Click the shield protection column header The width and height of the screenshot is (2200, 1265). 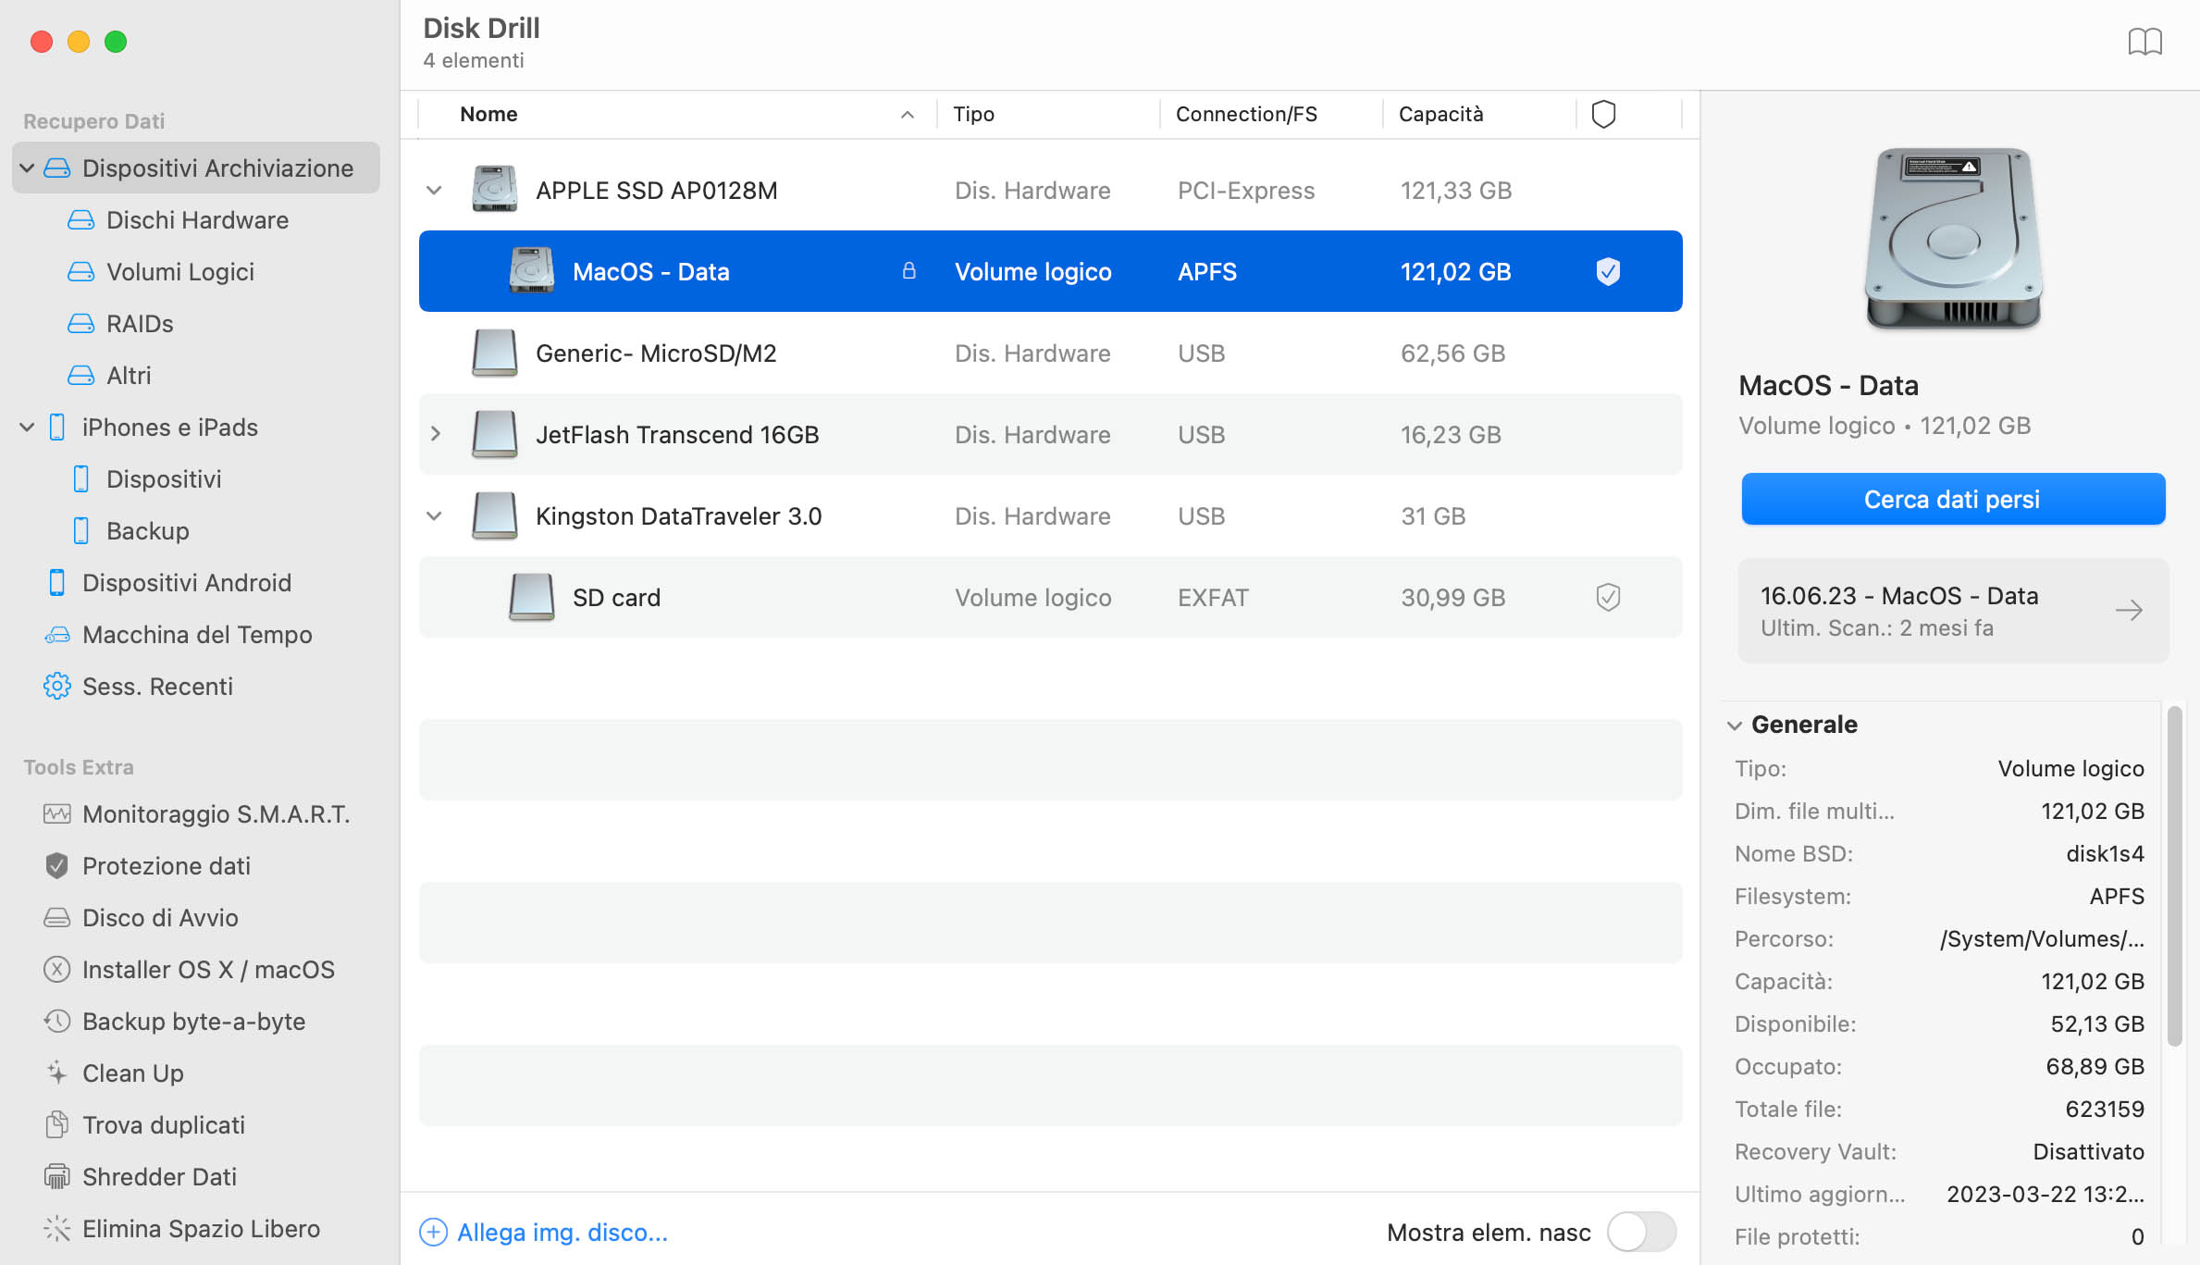(x=1603, y=114)
